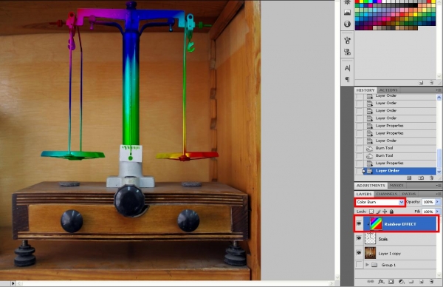Click History panel scroll down arrow
This screenshot has width=443, height=287.
pos(439,172)
